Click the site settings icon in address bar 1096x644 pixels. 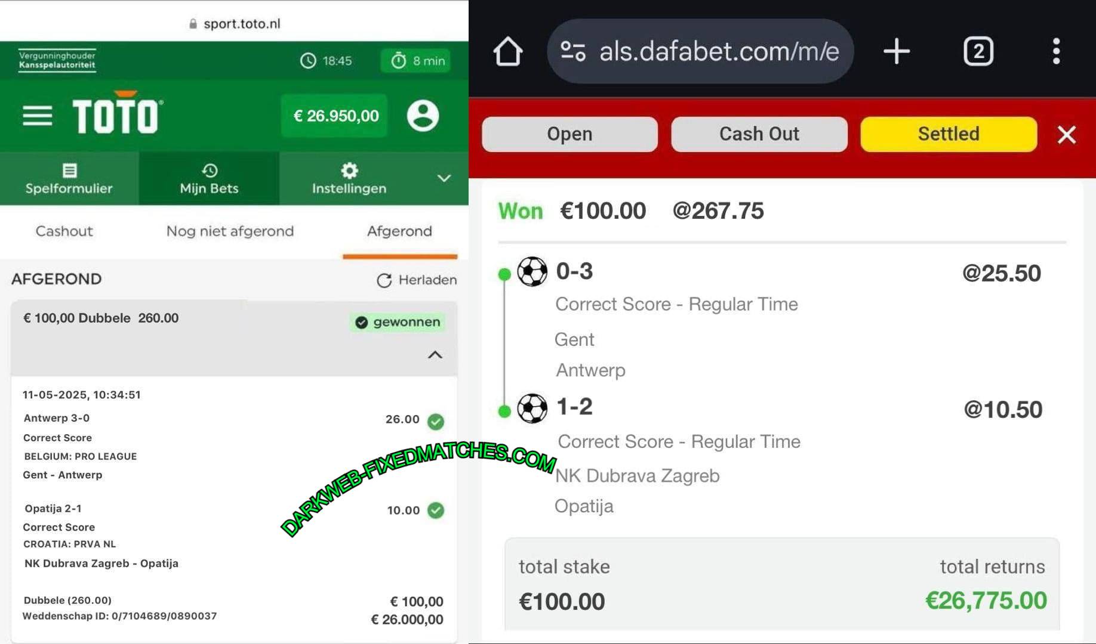573,51
